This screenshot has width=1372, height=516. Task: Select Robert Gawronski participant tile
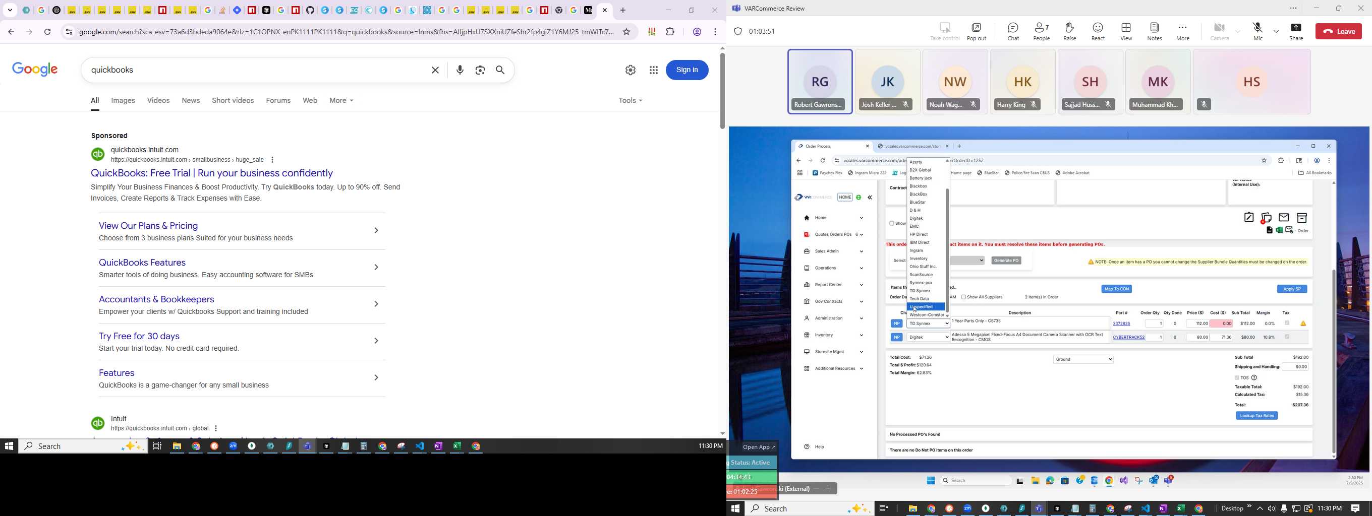(x=820, y=82)
